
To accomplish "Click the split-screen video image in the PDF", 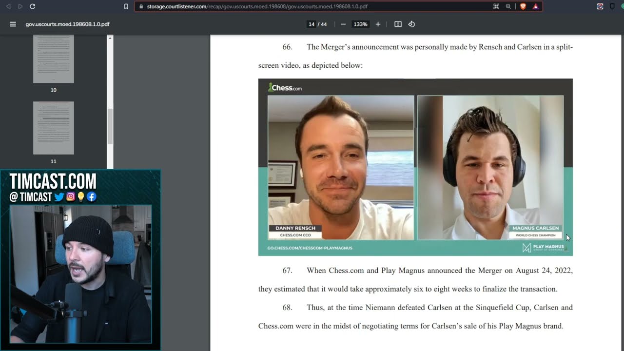I will [x=415, y=167].
